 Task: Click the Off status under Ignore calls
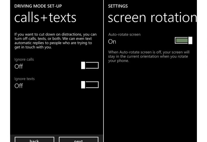19,66
